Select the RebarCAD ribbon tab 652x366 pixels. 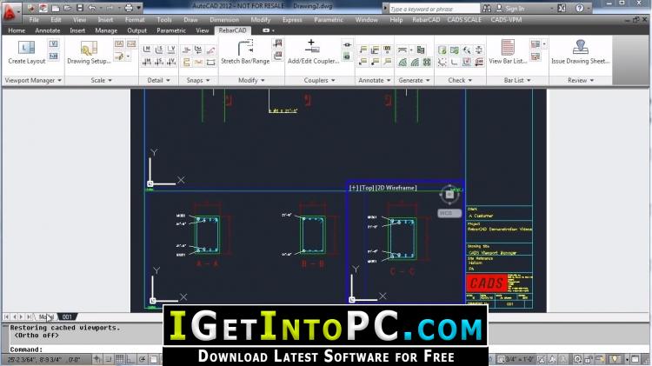[232, 30]
